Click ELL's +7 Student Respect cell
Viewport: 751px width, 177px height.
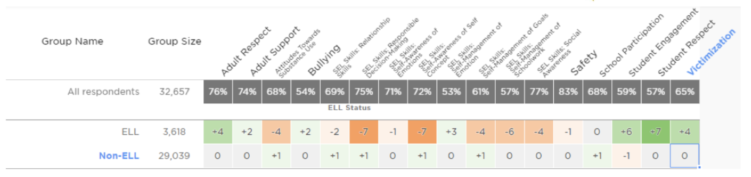[x=655, y=132]
